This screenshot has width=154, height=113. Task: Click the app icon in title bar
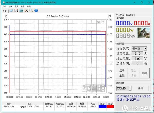click(x=4, y=3)
